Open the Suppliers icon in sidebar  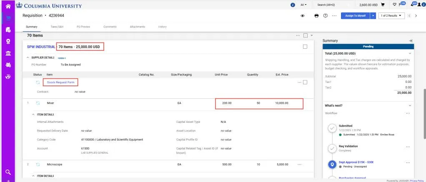pyautogui.click(x=8, y=65)
